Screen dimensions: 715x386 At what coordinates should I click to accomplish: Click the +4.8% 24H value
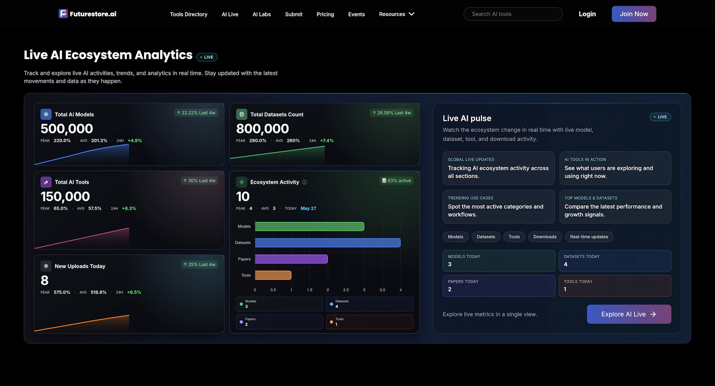pos(135,141)
